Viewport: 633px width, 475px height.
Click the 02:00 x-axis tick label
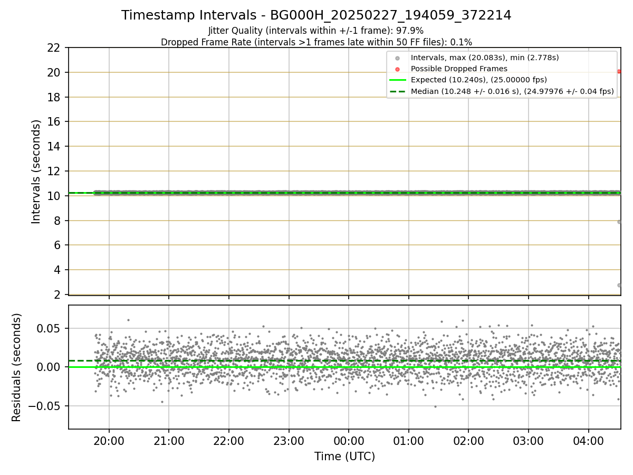(468, 441)
